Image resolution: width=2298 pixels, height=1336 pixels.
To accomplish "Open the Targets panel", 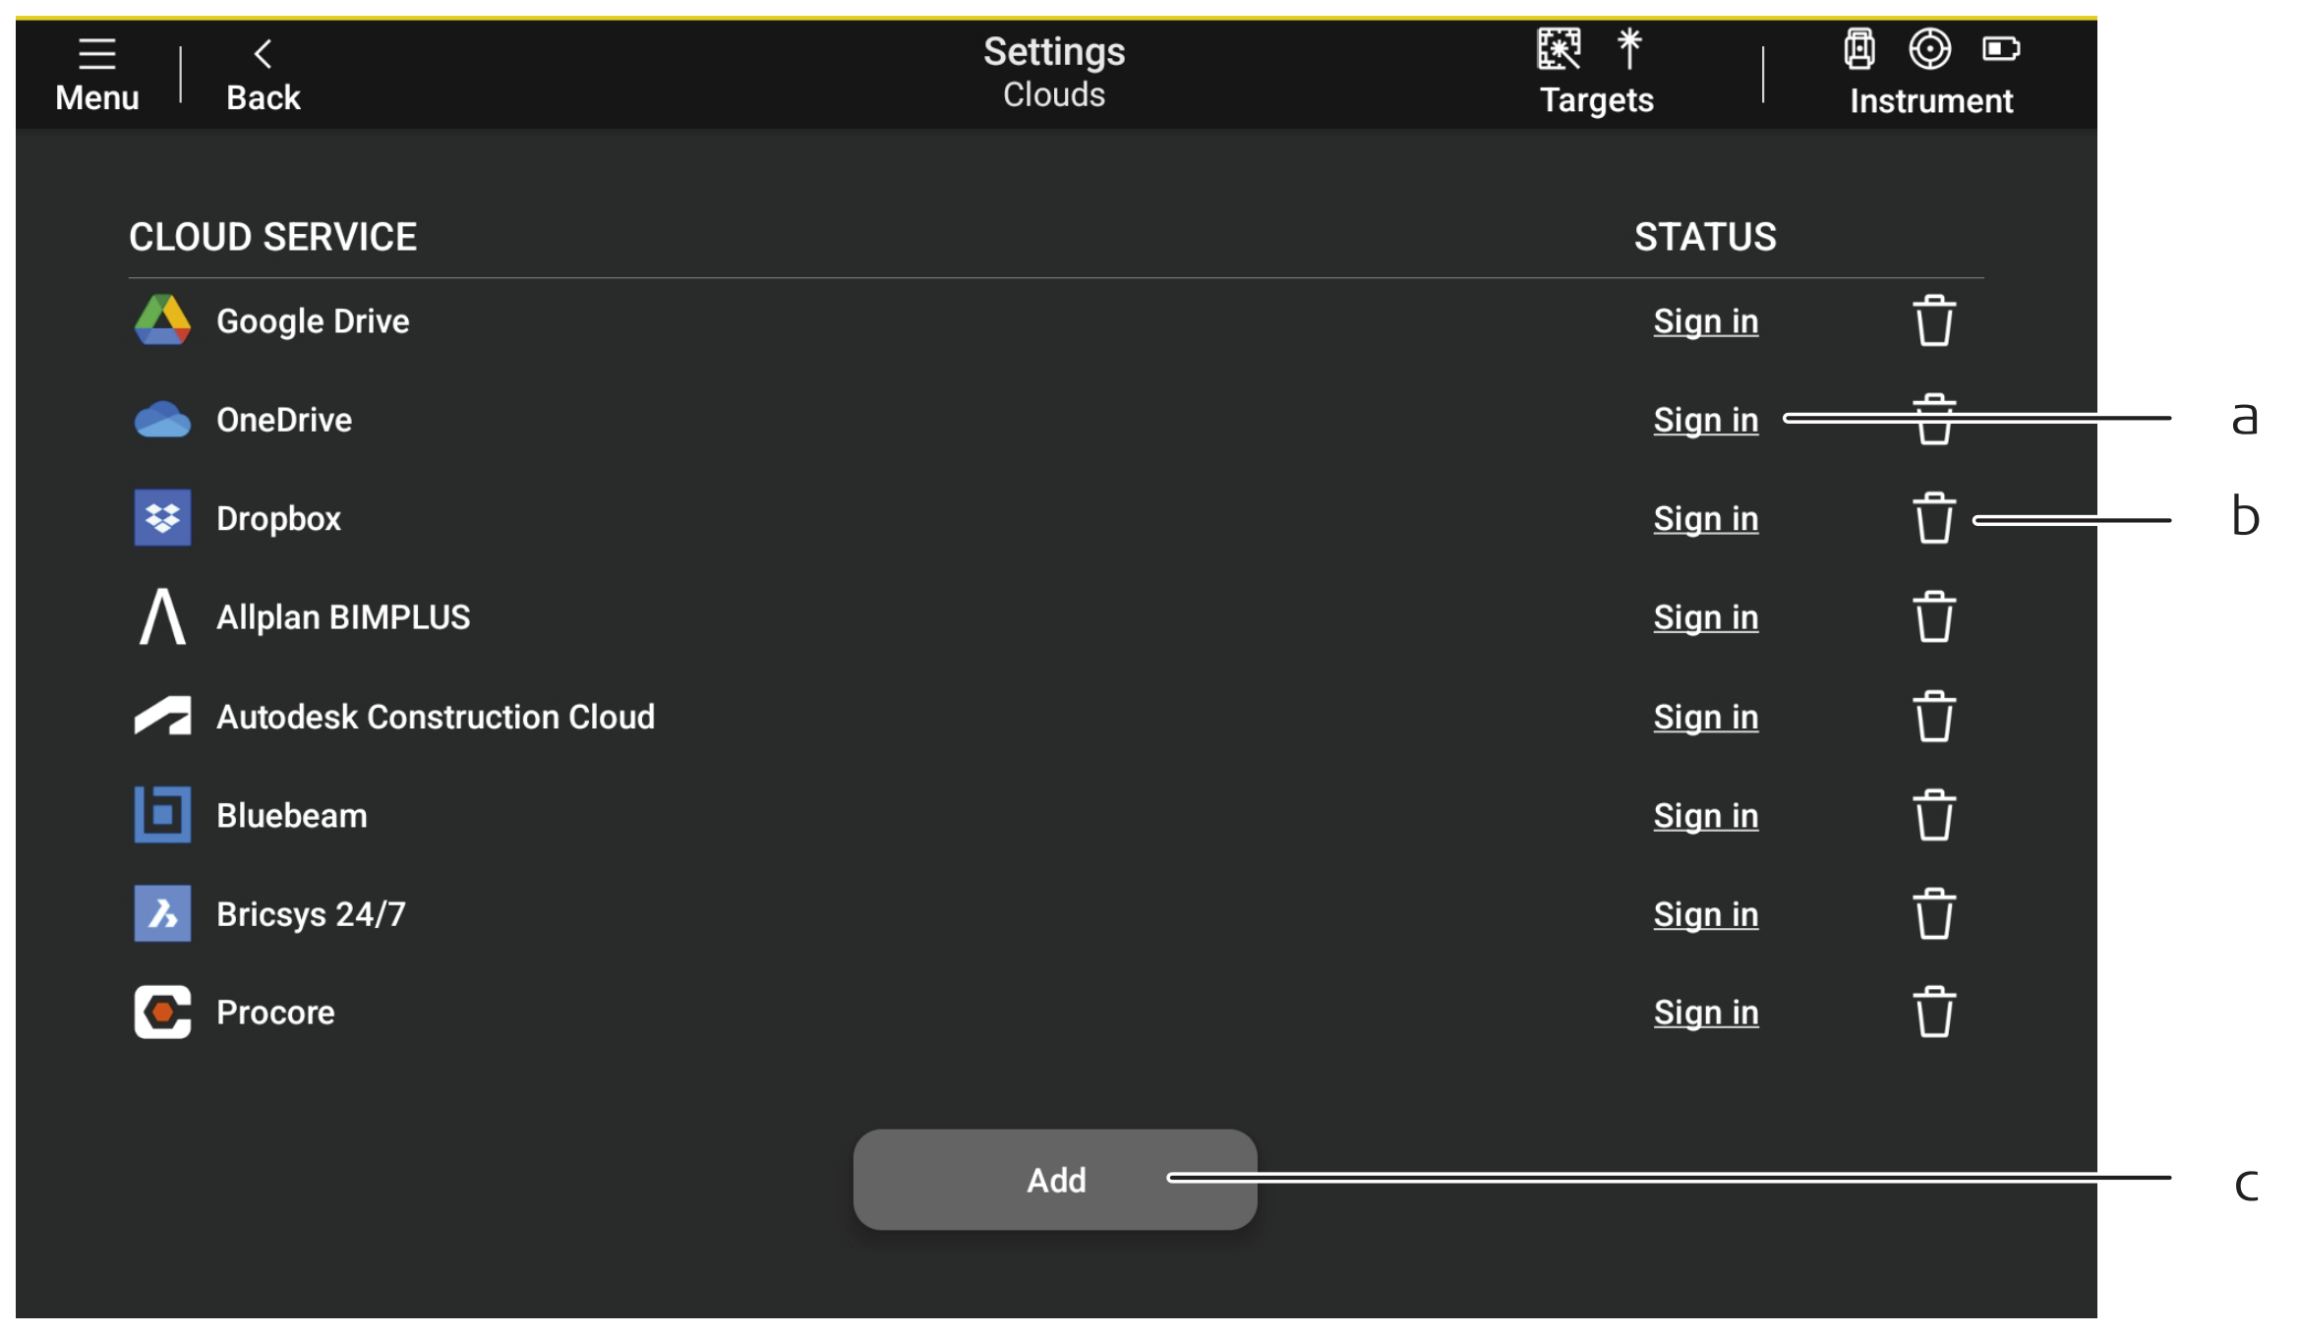I will 1595,73.
